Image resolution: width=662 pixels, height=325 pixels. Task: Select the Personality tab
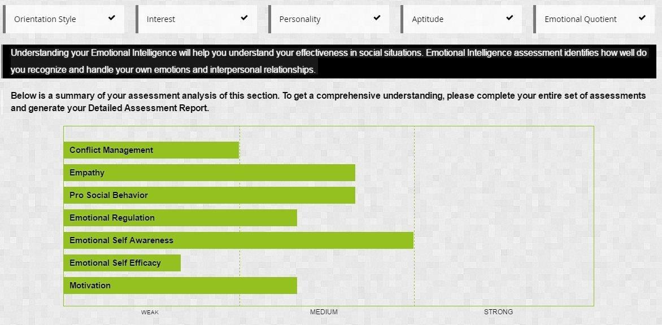click(x=300, y=19)
